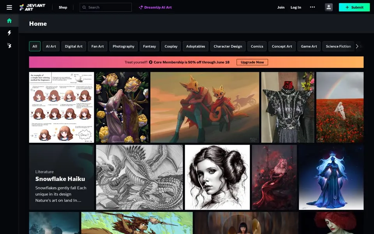Select the Digital Art category tab
Screen dimensions: 374x234
[x=74, y=46]
